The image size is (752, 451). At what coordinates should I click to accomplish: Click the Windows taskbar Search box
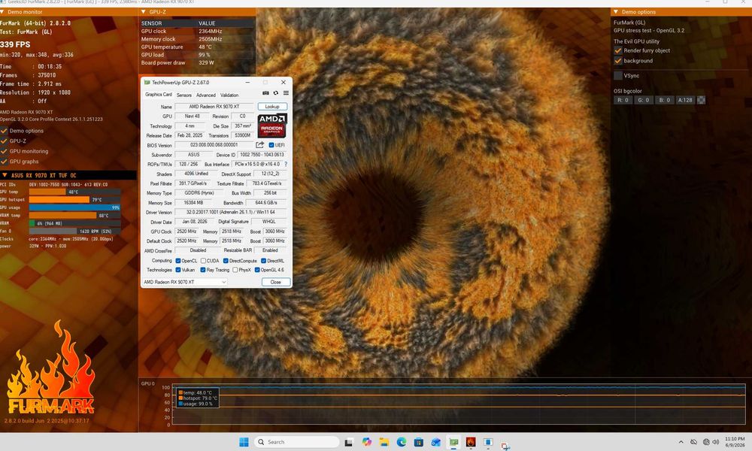pyautogui.click(x=296, y=442)
